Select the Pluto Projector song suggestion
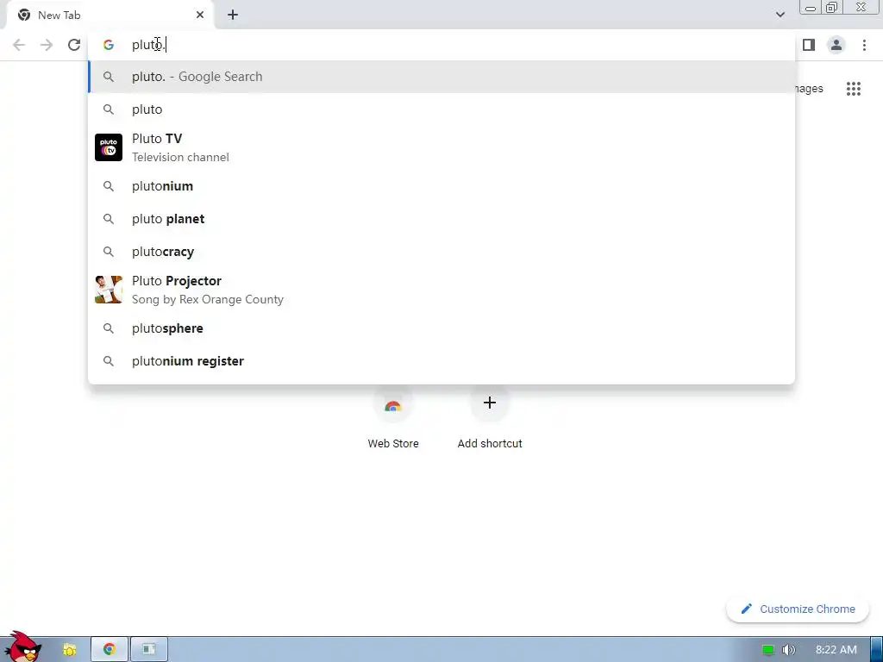Viewport: 883px width, 662px height. [441, 290]
